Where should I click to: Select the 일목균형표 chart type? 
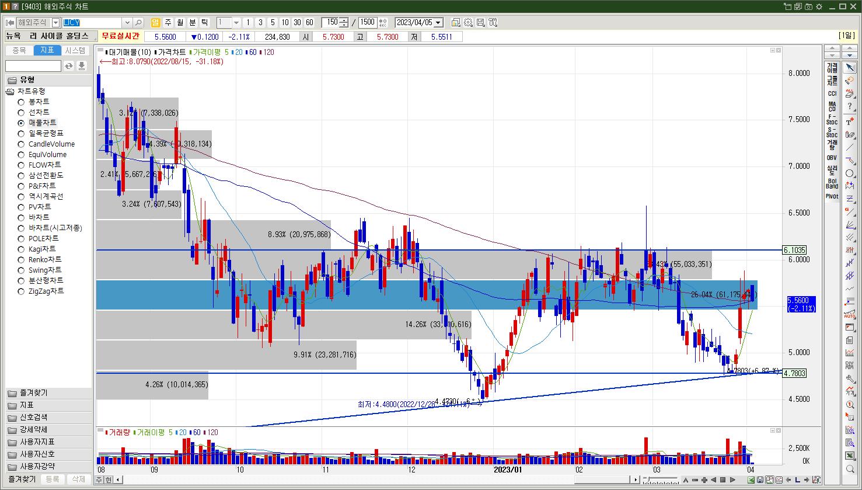pos(41,133)
